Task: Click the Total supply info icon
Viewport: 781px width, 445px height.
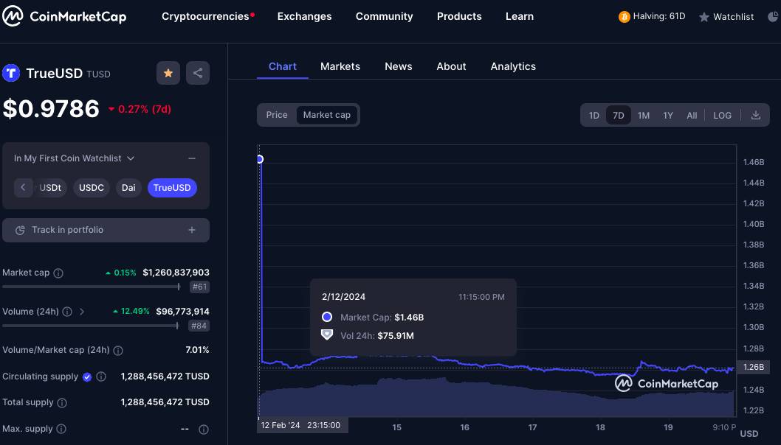Action: [62, 403]
